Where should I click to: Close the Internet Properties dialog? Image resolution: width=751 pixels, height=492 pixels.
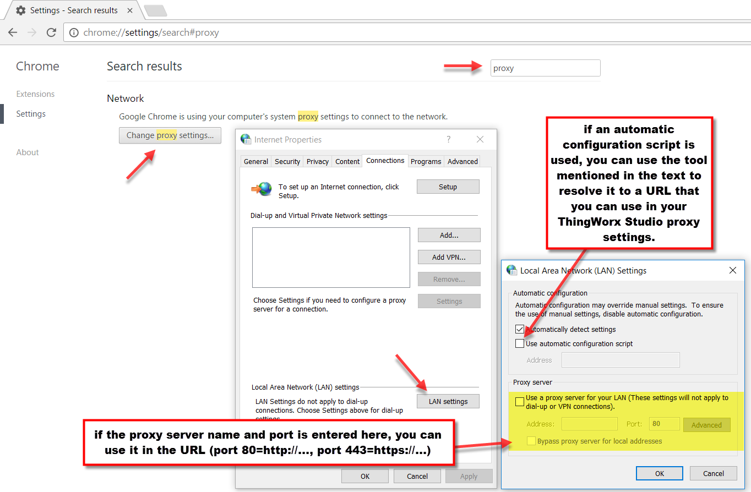point(480,139)
